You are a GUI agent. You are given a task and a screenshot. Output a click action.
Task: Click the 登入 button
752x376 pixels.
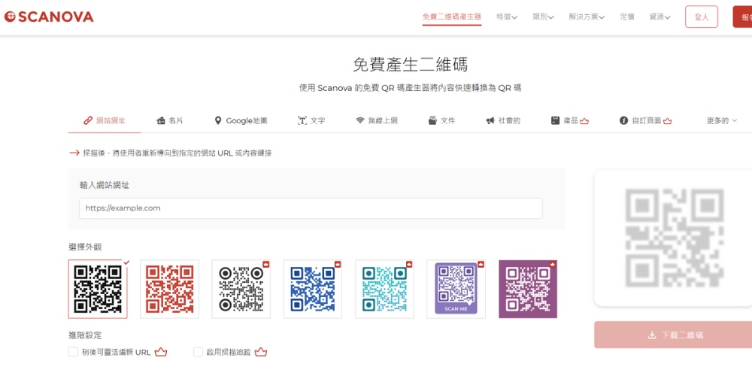702,17
